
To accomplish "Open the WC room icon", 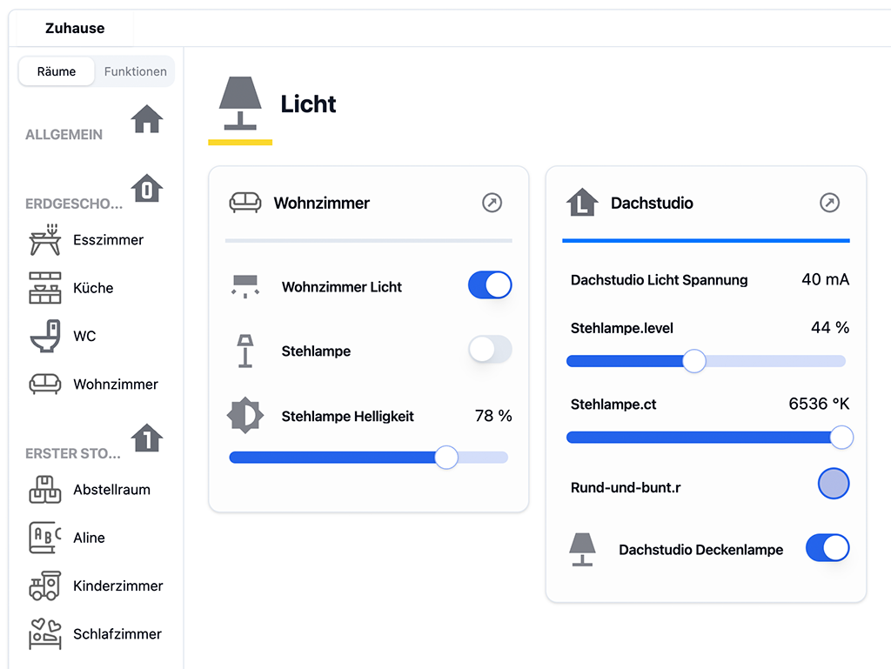I will 44,336.
